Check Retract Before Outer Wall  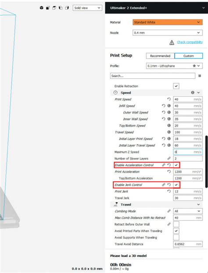click(x=176, y=224)
